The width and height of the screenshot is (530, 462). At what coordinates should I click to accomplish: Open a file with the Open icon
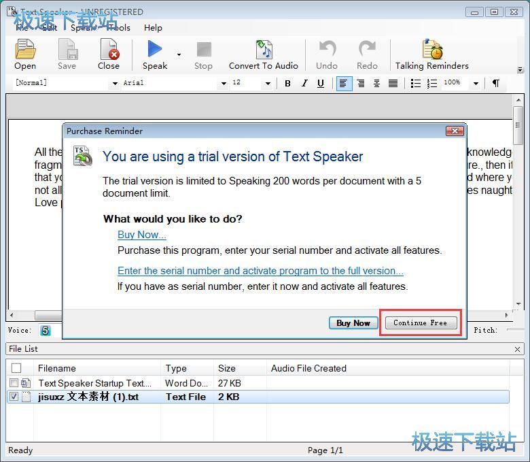[x=25, y=54]
